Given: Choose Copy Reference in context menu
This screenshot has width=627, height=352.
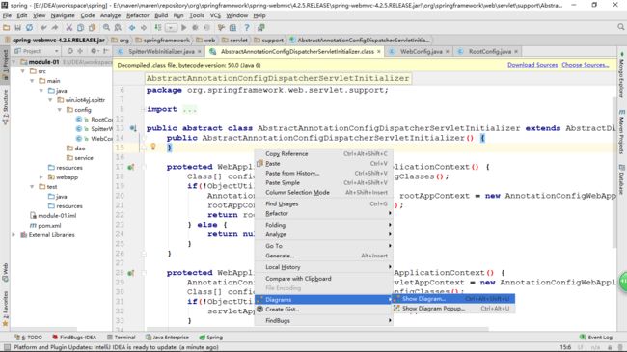Looking at the screenshot, I should pos(324,154).
